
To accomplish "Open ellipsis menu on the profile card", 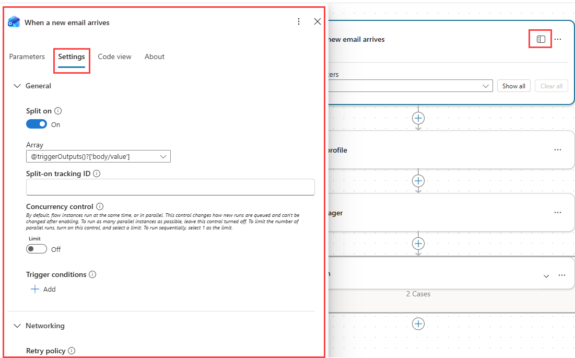I will 558,149.
